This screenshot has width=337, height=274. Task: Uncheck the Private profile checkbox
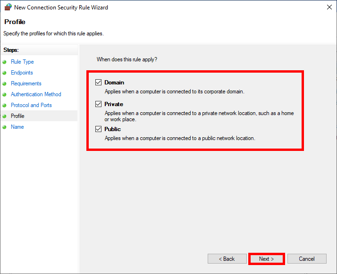coord(99,104)
